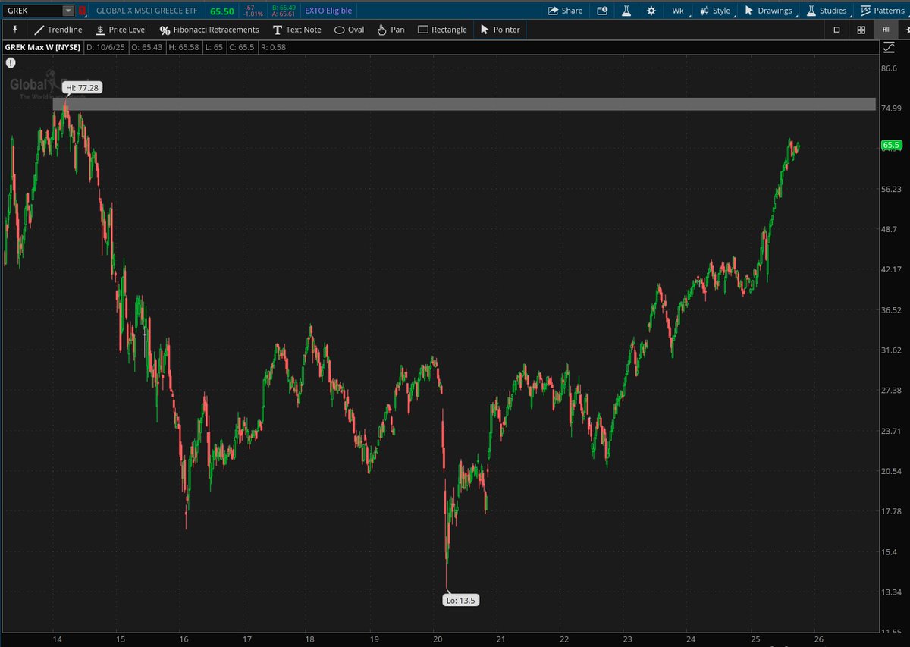Switch to the Pointer tool
Screen dimensions: 910x647
point(500,30)
